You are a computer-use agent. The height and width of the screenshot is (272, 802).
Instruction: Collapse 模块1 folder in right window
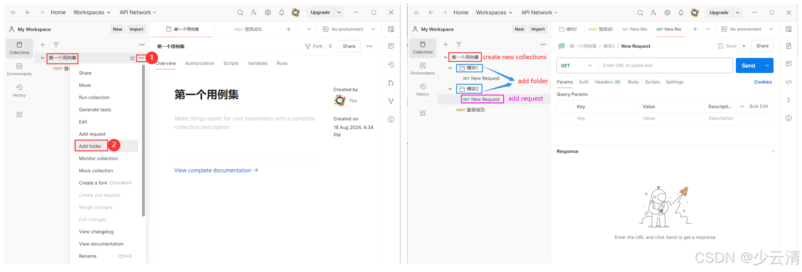point(450,68)
